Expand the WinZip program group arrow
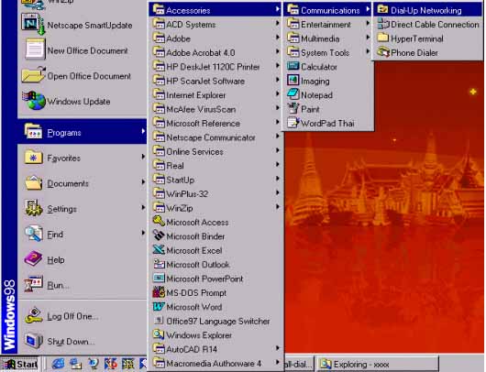Screen dimensions: 486x372 pos(278,207)
